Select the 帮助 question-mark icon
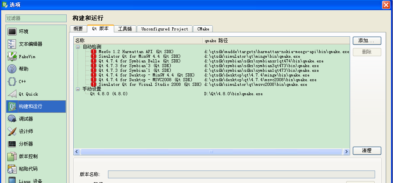 12,69
